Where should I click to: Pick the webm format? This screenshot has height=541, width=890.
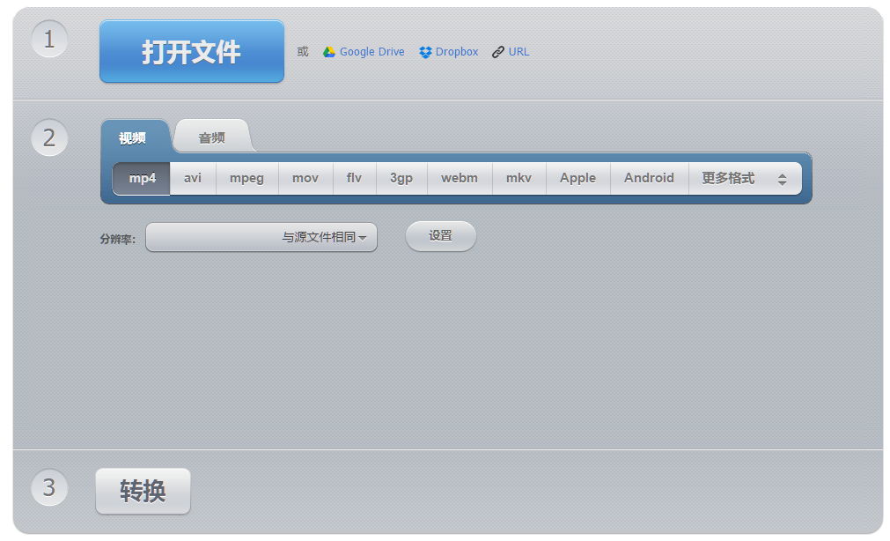pyautogui.click(x=460, y=179)
